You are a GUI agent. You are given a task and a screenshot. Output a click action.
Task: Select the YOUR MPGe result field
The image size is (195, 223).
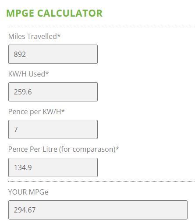coord(98,210)
